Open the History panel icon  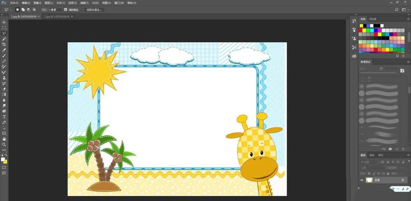pyautogui.click(x=354, y=20)
